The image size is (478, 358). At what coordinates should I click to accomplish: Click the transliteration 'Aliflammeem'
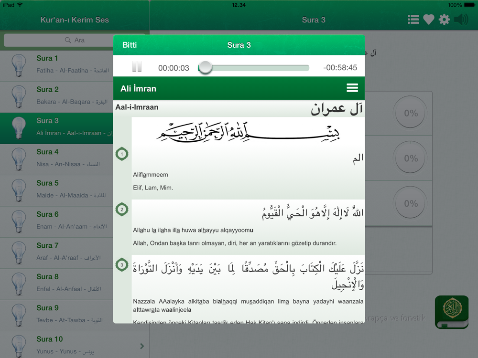pos(151,175)
